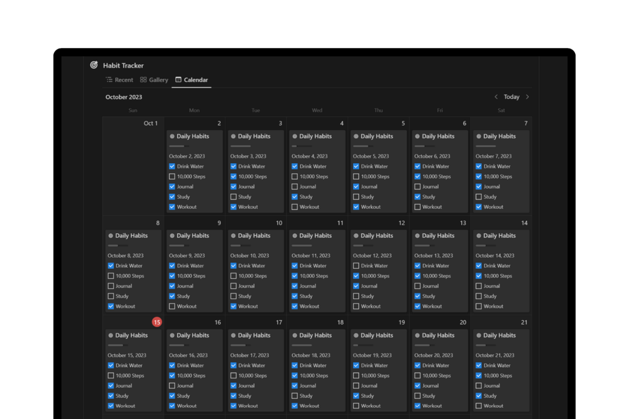Screen dimensions: 629x419
Task: Click the highlighted date 15 badge
Action: click(x=157, y=322)
